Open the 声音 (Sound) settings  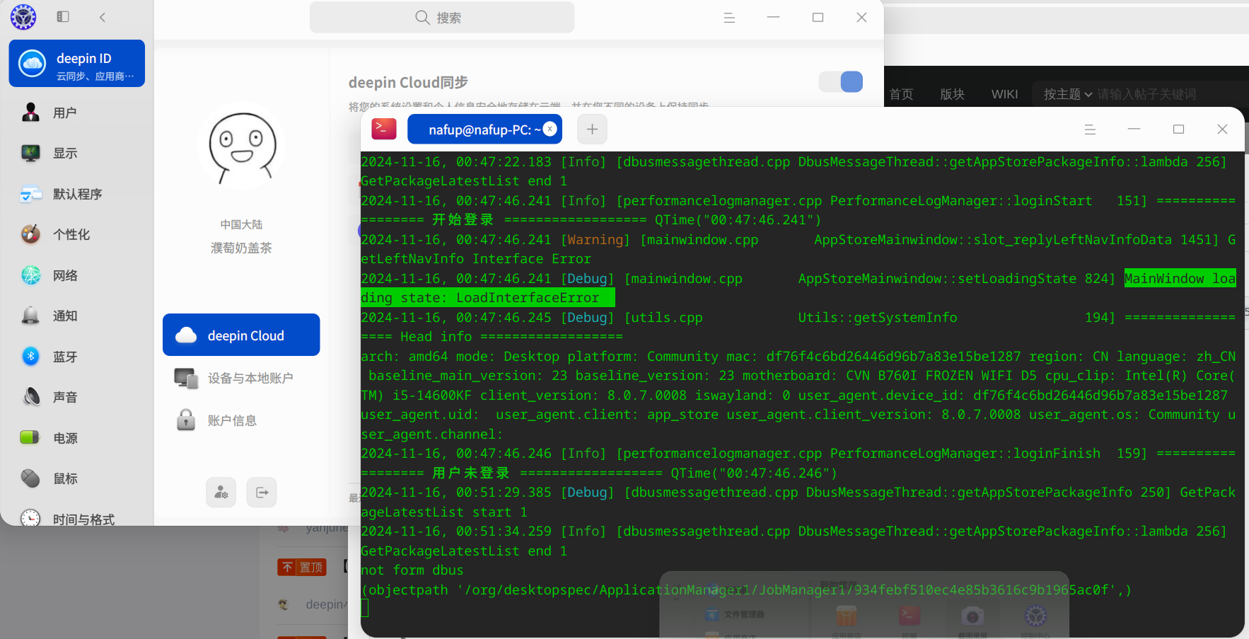pyautogui.click(x=76, y=397)
